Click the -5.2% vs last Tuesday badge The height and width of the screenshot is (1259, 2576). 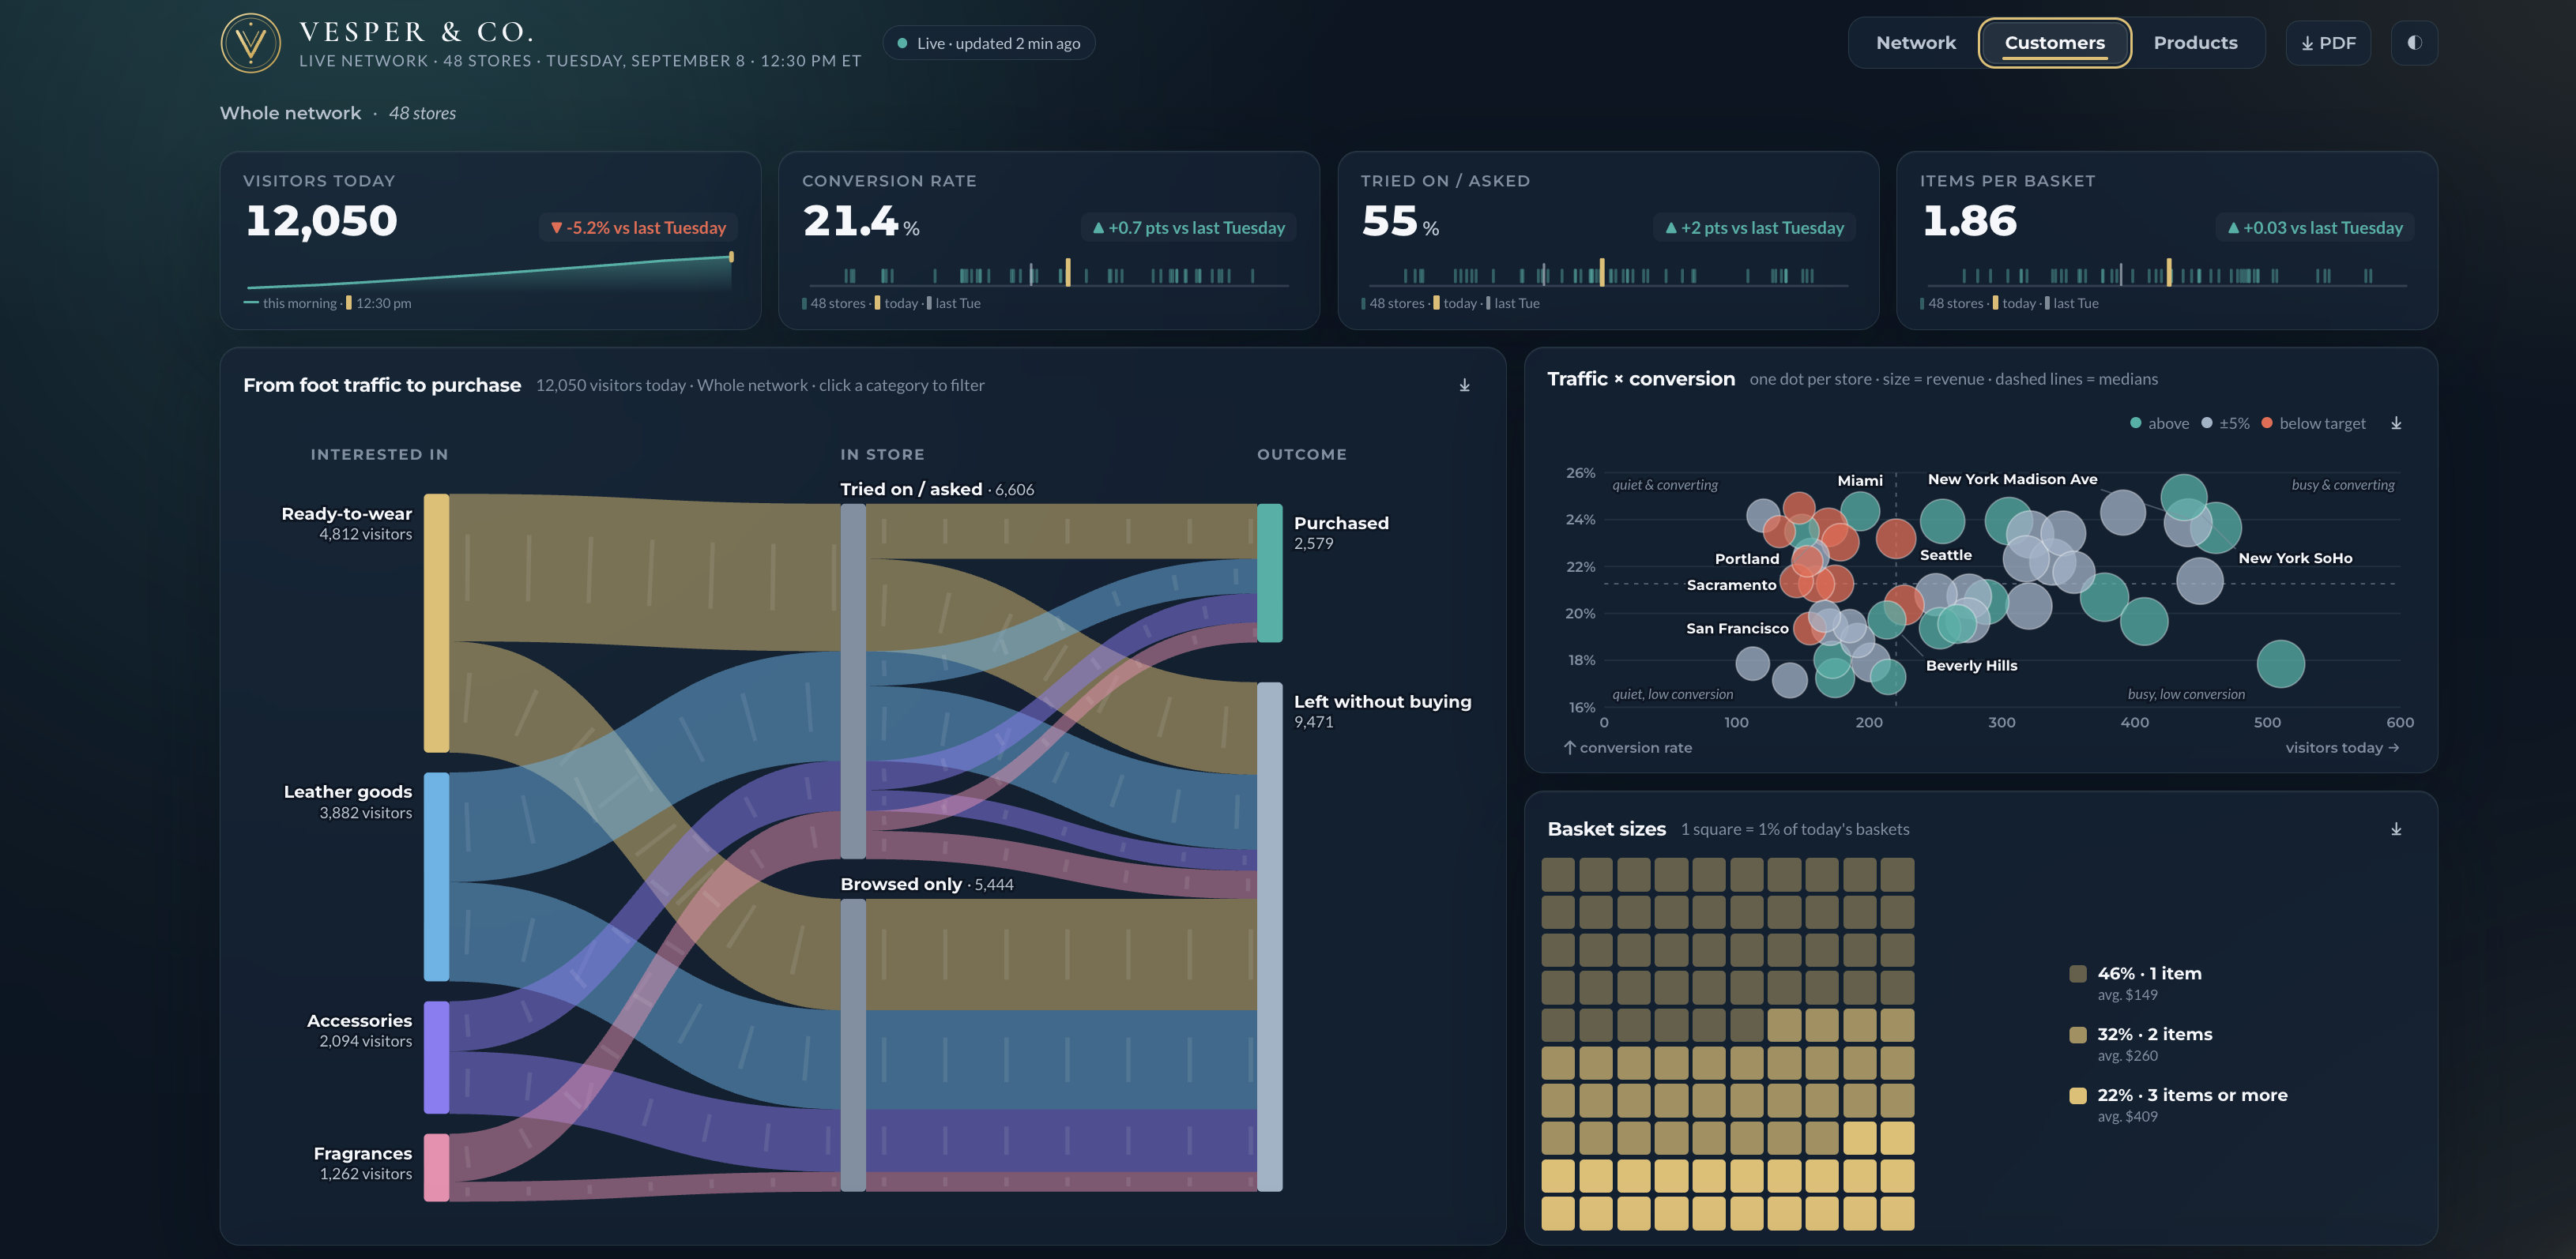[x=638, y=227]
